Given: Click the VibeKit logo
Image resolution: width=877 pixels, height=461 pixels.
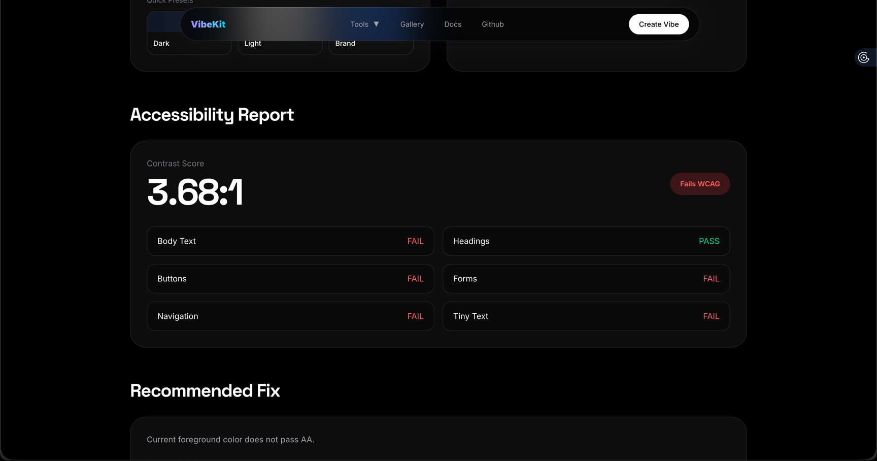Looking at the screenshot, I should (x=208, y=24).
